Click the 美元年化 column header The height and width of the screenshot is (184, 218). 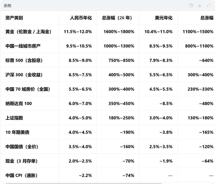(163, 18)
